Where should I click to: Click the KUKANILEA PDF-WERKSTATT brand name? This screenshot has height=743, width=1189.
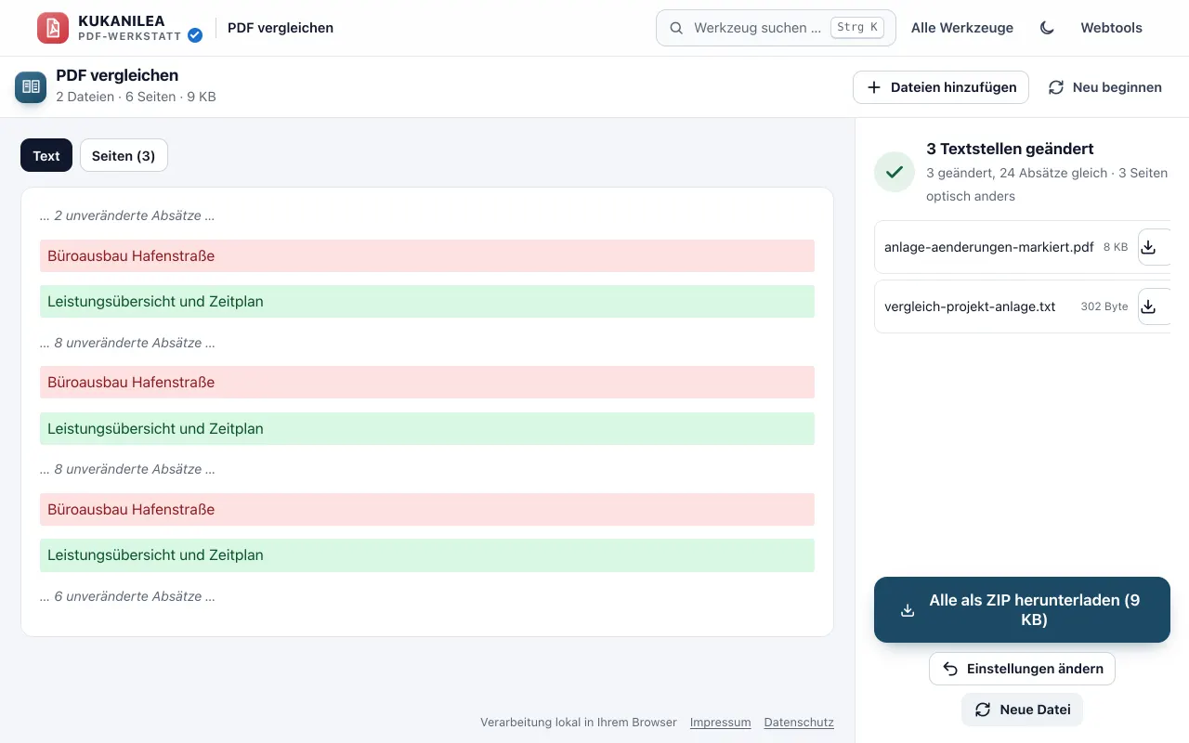point(129,28)
